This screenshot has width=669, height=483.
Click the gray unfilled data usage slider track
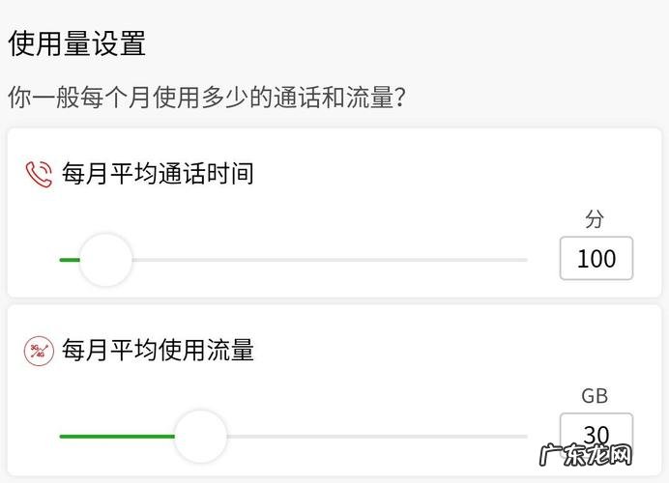pos(377,436)
